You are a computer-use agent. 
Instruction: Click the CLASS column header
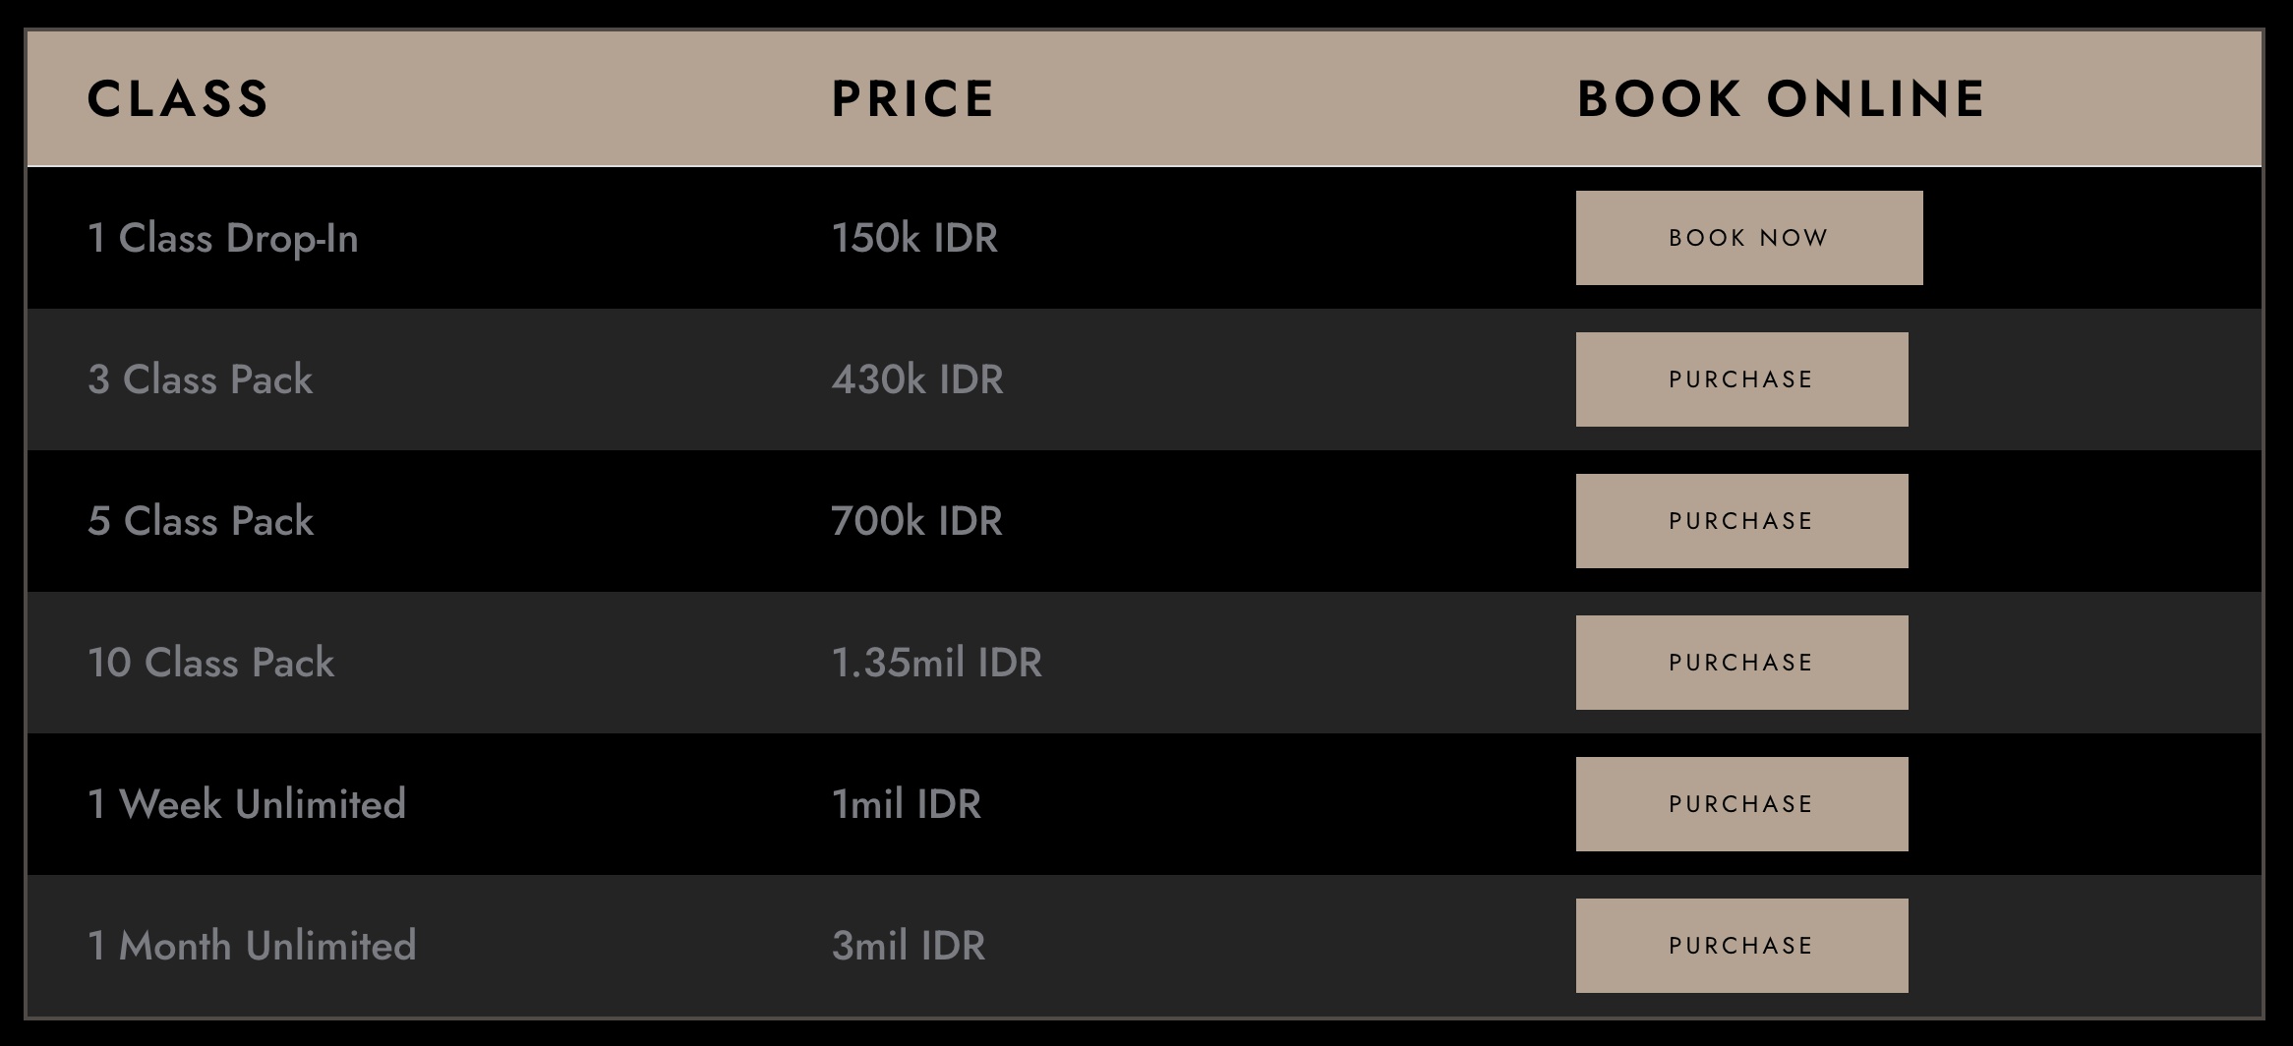click(x=178, y=99)
